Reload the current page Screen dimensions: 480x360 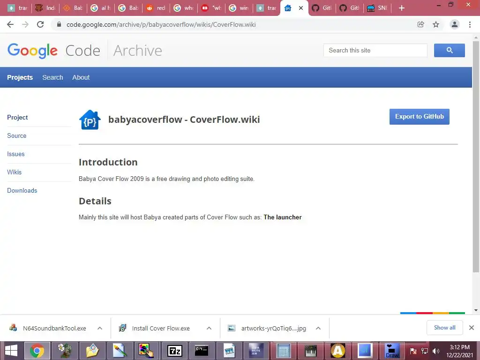pos(40,24)
